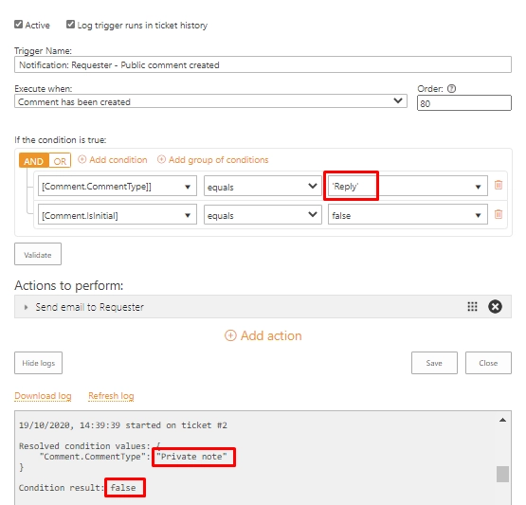Open the 'Reply' value dropdown

408,186
